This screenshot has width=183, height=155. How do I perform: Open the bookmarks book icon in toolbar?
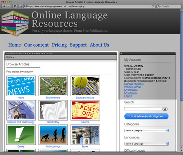point(15,6)
